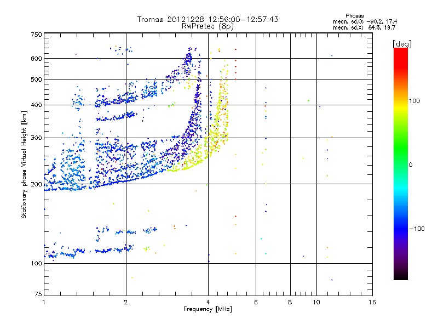The height and width of the screenshot is (329, 438).
Task: Click the 'Stationary phase Virtual Height [km]' axis label
Action: point(24,165)
